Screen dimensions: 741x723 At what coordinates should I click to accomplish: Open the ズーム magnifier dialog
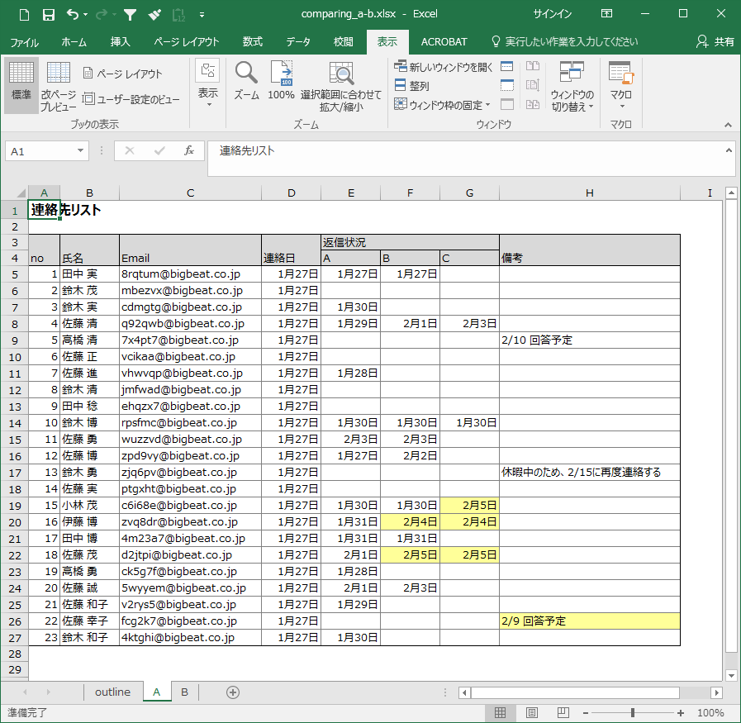tap(246, 81)
